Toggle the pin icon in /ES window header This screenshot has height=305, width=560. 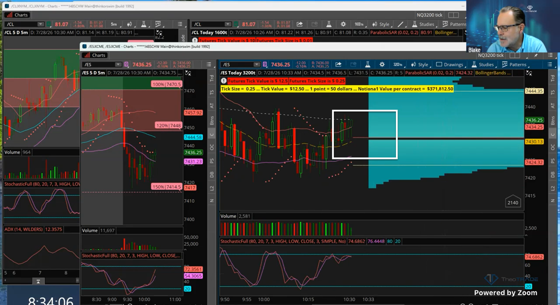coord(536,55)
